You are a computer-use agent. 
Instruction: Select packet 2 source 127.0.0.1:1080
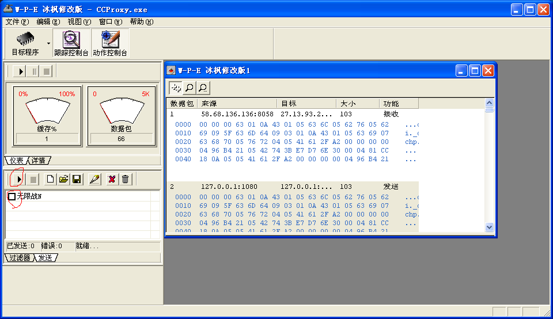229,187
